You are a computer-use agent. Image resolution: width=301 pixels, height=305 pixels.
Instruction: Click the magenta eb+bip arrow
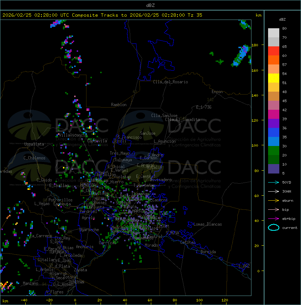click(274, 219)
